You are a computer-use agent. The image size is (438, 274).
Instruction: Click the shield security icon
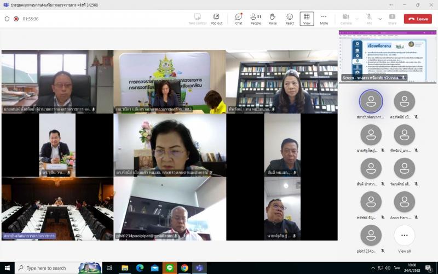point(7,19)
